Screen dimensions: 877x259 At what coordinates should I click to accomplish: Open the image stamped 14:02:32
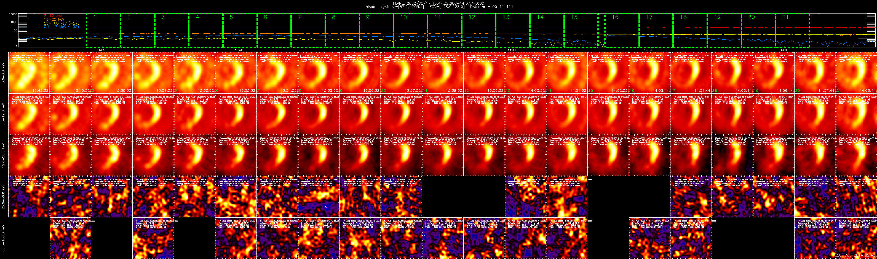608,72
